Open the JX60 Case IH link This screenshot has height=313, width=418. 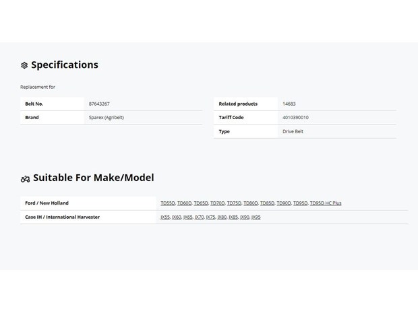click(177, 217)
